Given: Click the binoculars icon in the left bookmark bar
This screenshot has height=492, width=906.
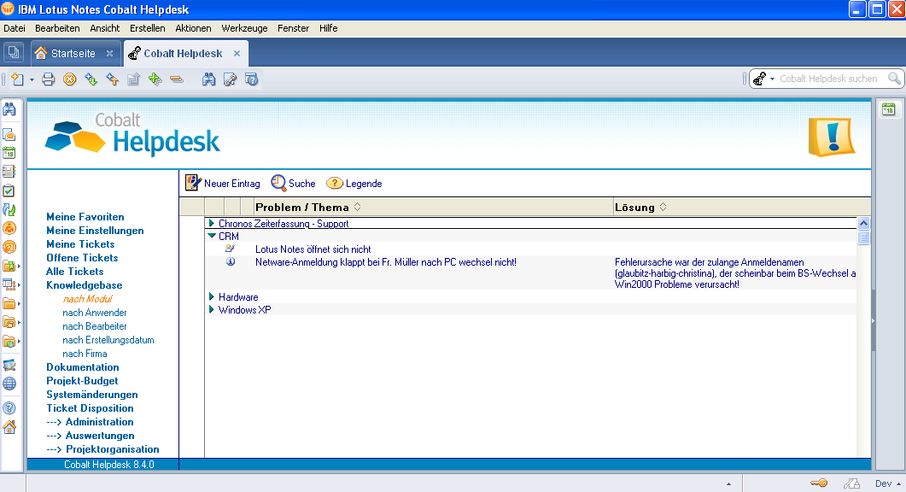Looking at the screenshot, I should tap(9, 108).
